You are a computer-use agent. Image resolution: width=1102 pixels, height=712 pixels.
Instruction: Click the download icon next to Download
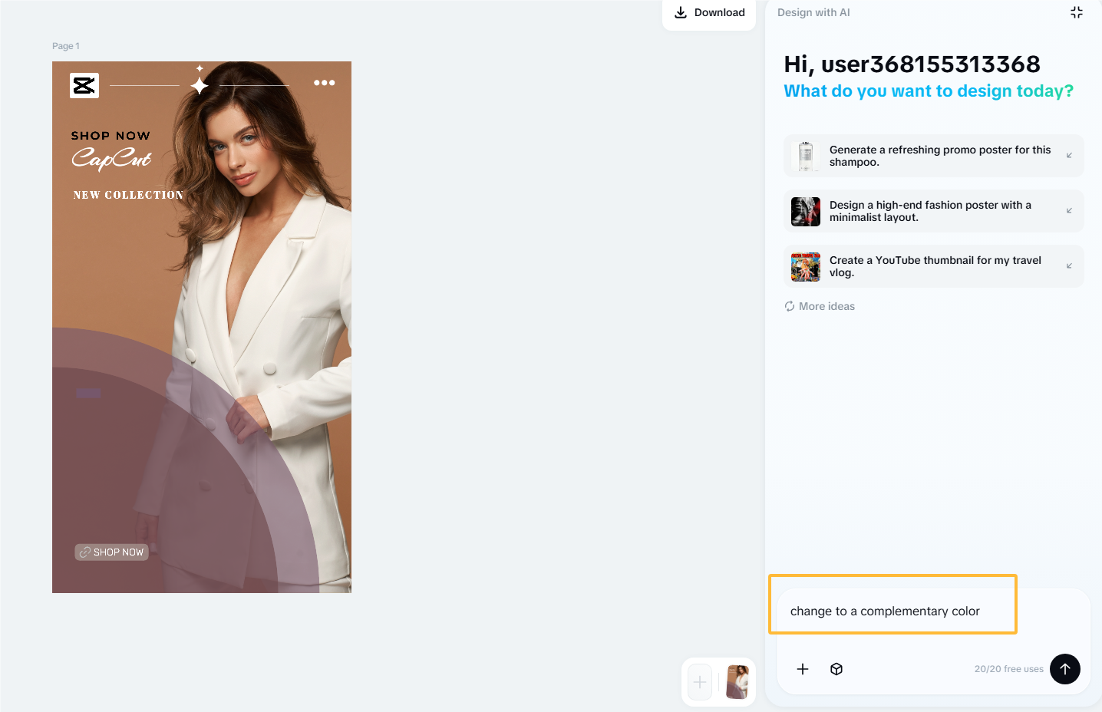pyautogui.click(x=681, y=12)
